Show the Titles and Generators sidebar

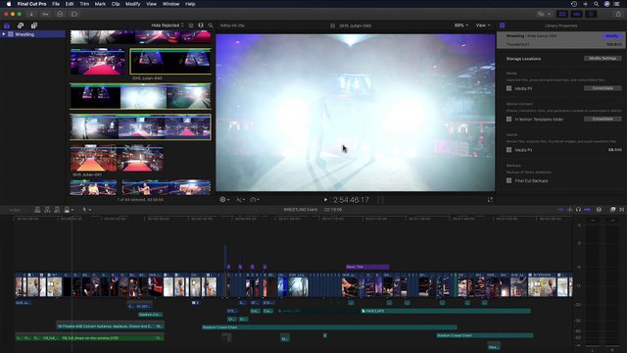(x=34, y=25)
